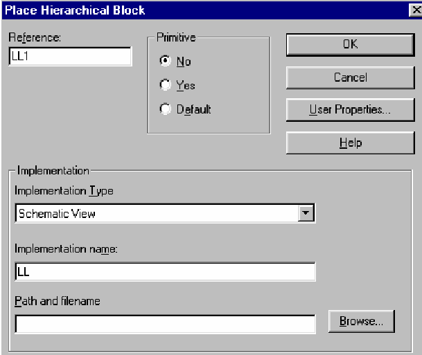Confirm with the OK button

(x=350, y=44)
